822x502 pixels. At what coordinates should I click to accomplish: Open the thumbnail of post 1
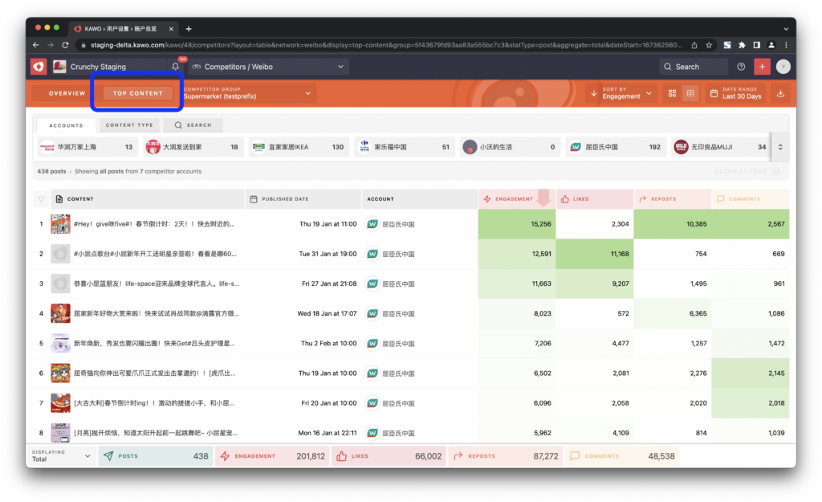[x=60, y=224]
